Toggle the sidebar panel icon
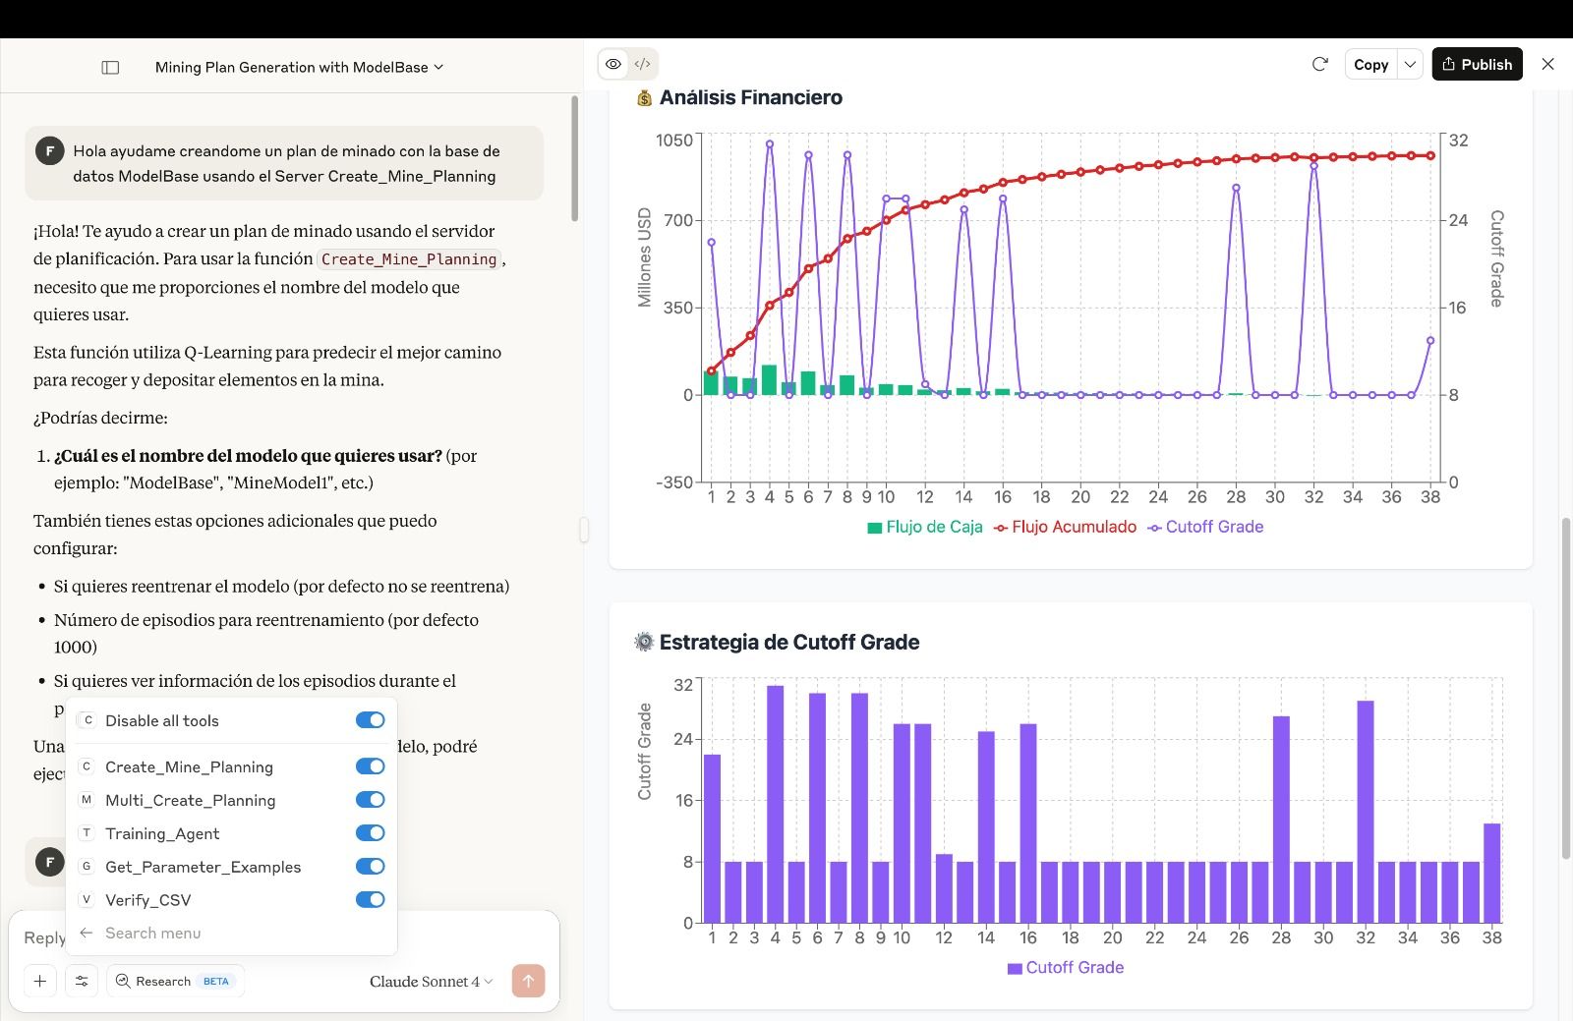Screen dimensions: 1573x1021 [110, 67]
